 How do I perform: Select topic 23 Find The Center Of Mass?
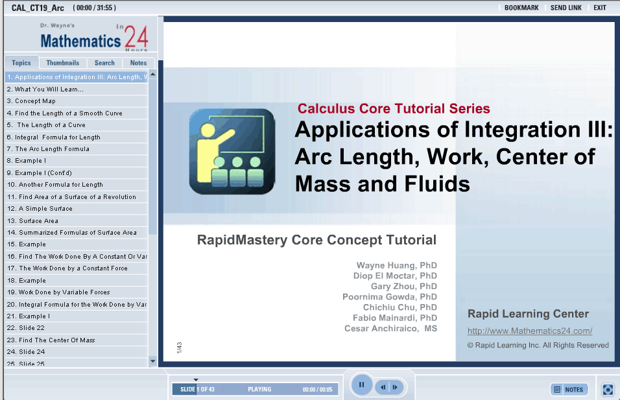click(77, 340)
